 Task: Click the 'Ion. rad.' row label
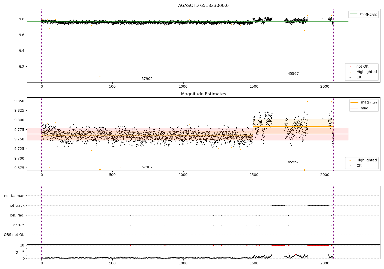pos(17,215)
